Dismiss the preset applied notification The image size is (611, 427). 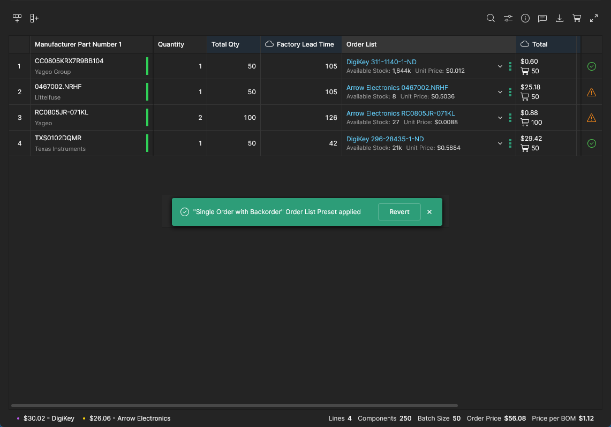click(429, 212)
